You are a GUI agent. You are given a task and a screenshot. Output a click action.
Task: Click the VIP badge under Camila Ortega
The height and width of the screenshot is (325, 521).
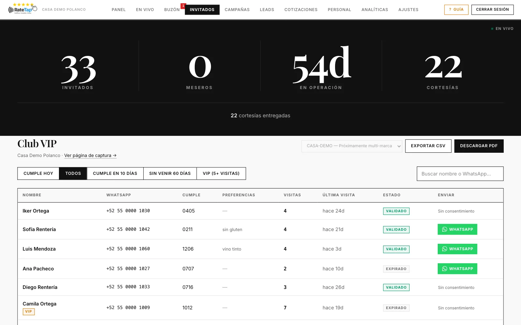tap(29, 312)
